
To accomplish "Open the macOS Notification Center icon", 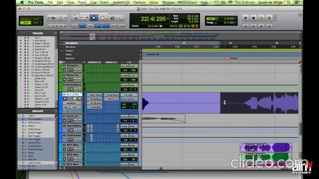I will point(296,2).
